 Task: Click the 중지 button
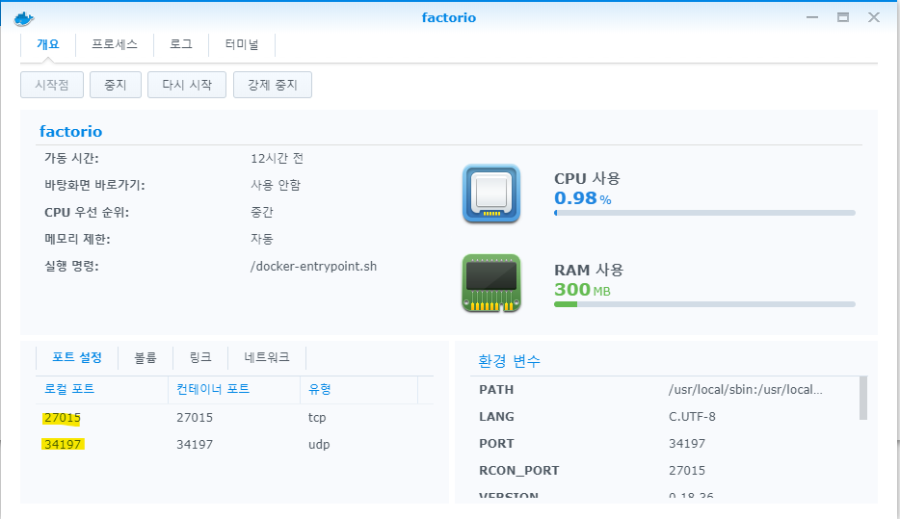pyautogui.click(x=115, y=85)
